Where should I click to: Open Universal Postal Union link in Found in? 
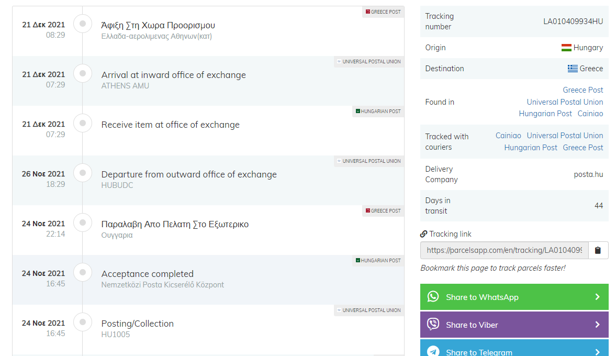pos(565,102)
